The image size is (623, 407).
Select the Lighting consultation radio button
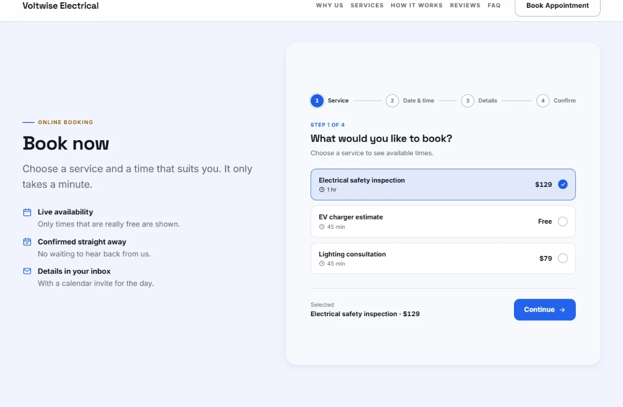[563, 259]
